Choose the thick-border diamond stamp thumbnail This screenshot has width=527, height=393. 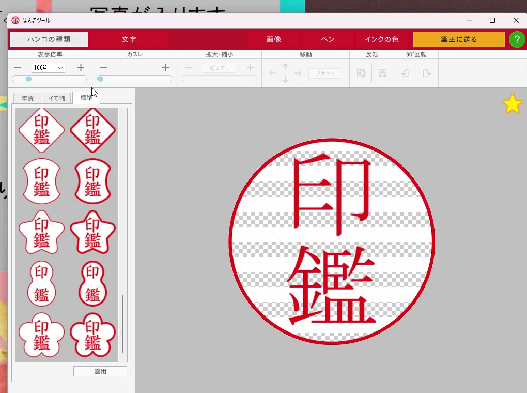pos(93,130)
